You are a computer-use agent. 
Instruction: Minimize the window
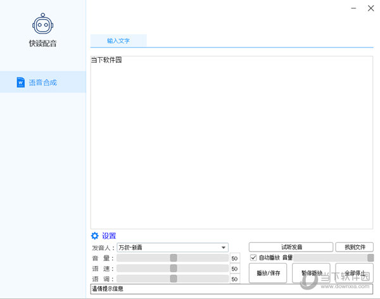(353, 8)
